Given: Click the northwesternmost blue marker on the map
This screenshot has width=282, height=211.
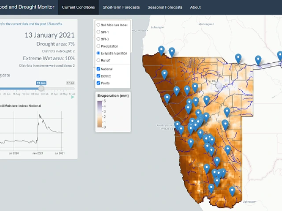Looking at the screenshot, I should point(161,50).
